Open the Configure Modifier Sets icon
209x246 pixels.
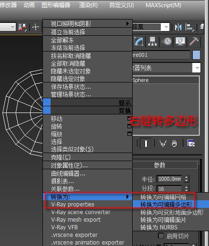(x=191, y=143)
